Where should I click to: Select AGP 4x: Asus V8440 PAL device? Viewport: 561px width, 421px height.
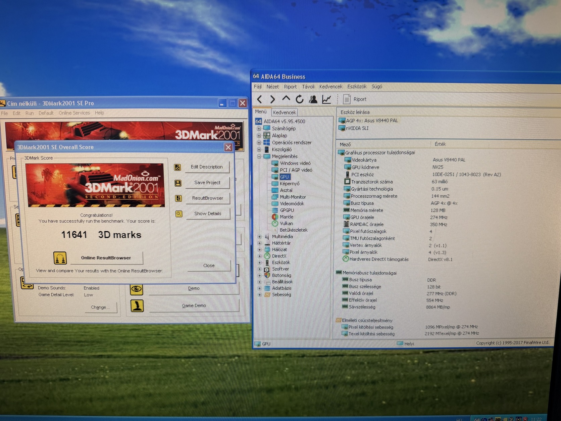[x=368, y=121]
